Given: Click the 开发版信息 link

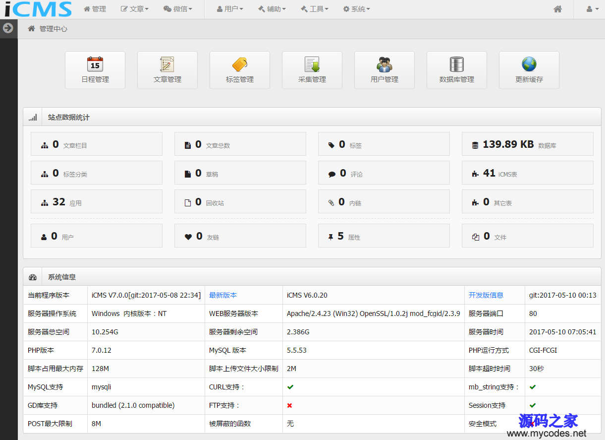Looking at the screenshot, I should pos(486,295).
